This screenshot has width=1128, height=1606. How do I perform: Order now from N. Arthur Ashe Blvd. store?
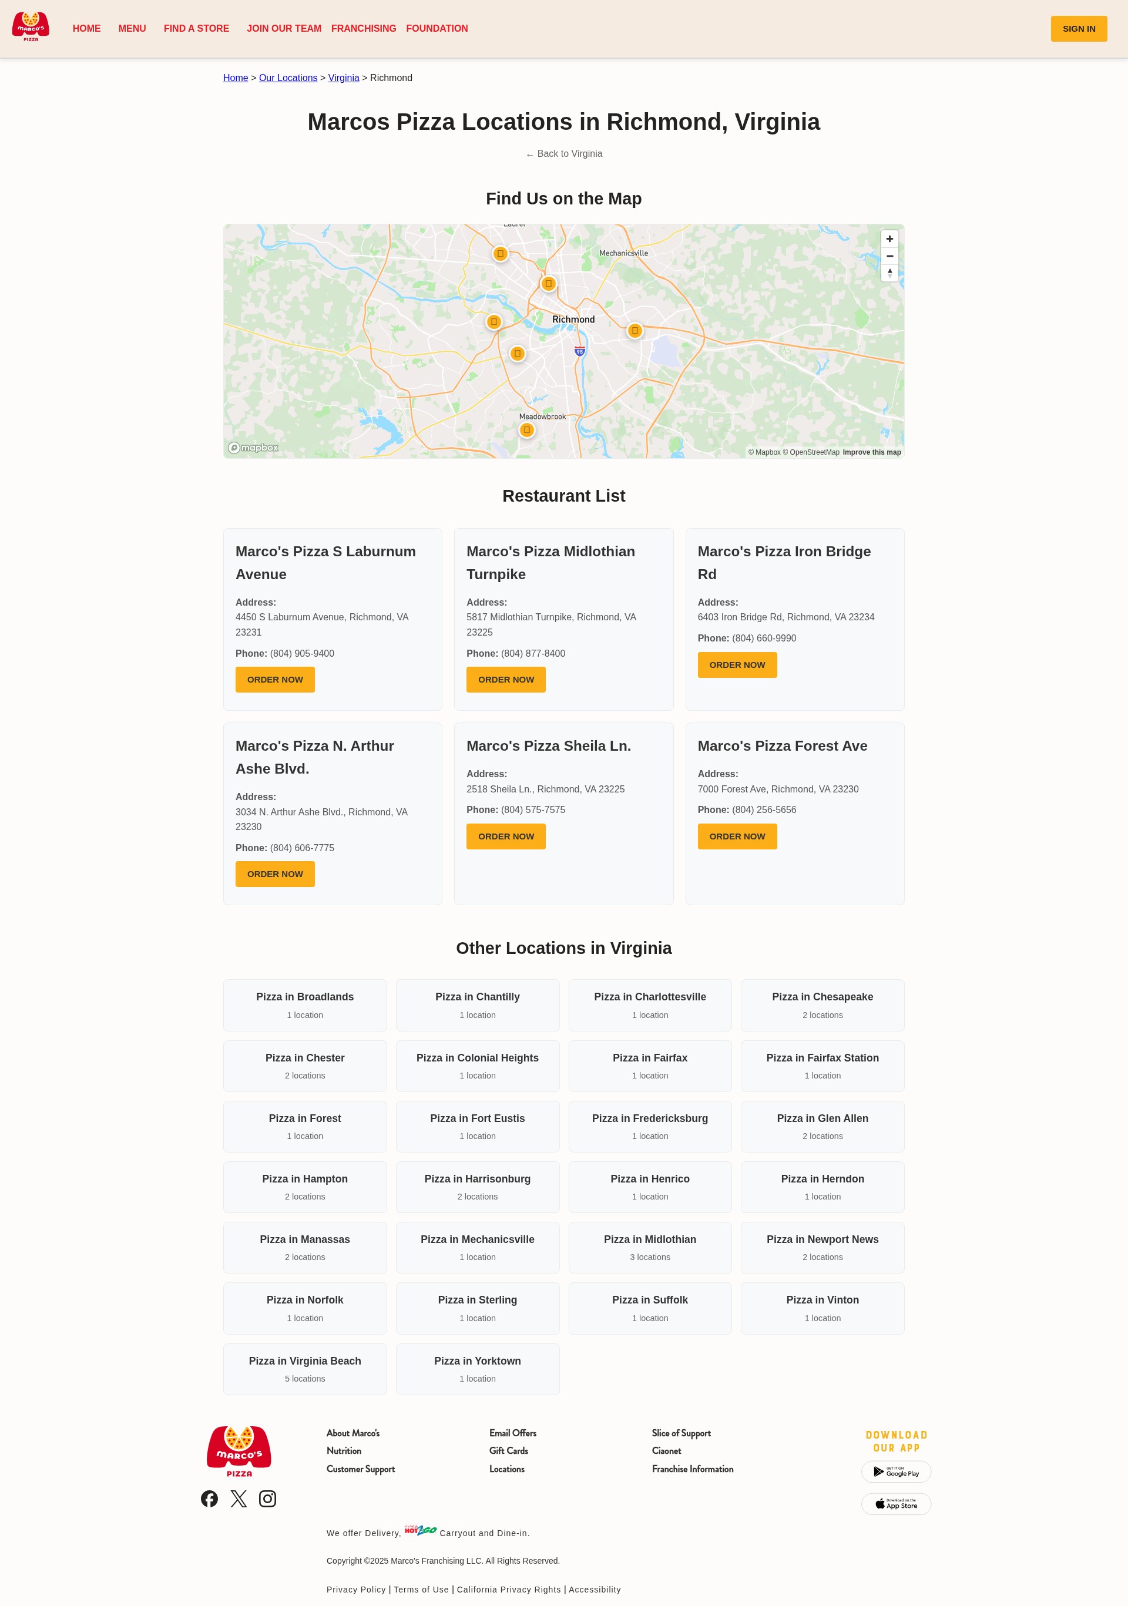coord(275,874)
